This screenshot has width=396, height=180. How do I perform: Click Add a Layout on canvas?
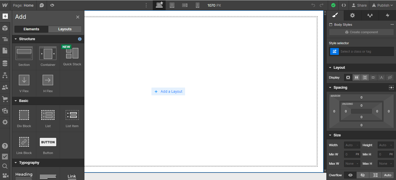(x=168, y=92)
